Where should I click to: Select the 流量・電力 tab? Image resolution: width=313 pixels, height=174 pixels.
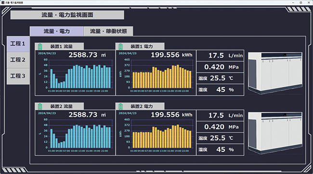click(x=57, y=31)
